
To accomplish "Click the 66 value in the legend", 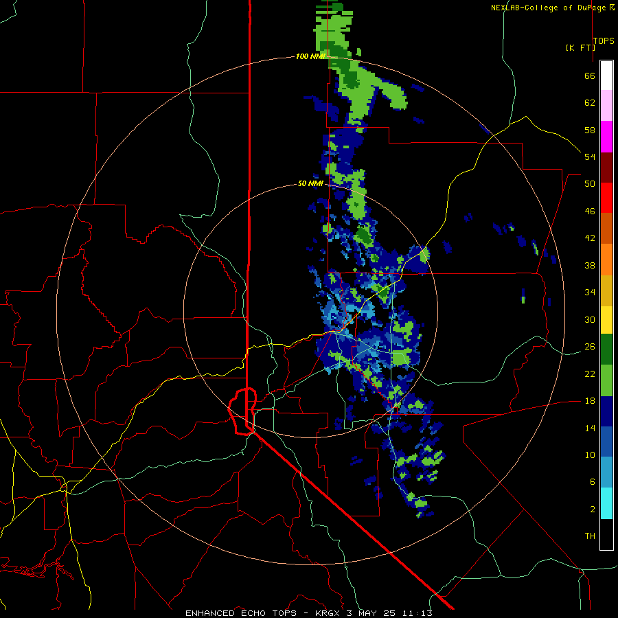I will point(590,76).
